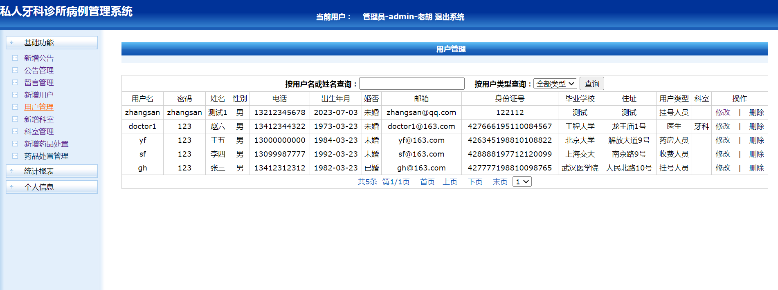
Task: Open the page number dropdown
Action: [x=522, y=182]
